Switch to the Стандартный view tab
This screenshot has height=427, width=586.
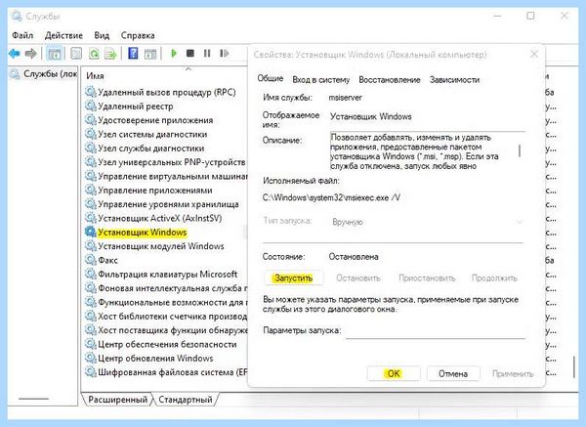[186, 400]
